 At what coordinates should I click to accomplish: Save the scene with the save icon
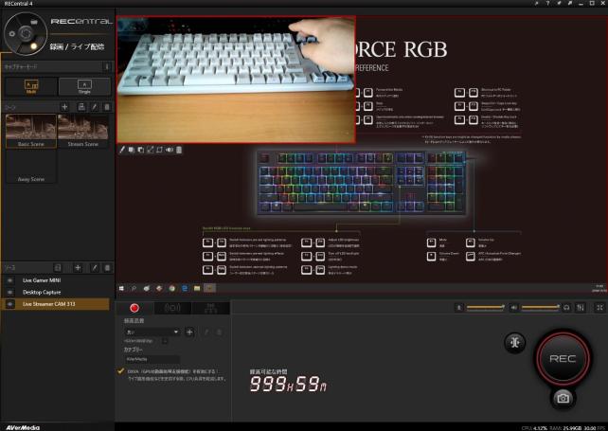[81, 107]
